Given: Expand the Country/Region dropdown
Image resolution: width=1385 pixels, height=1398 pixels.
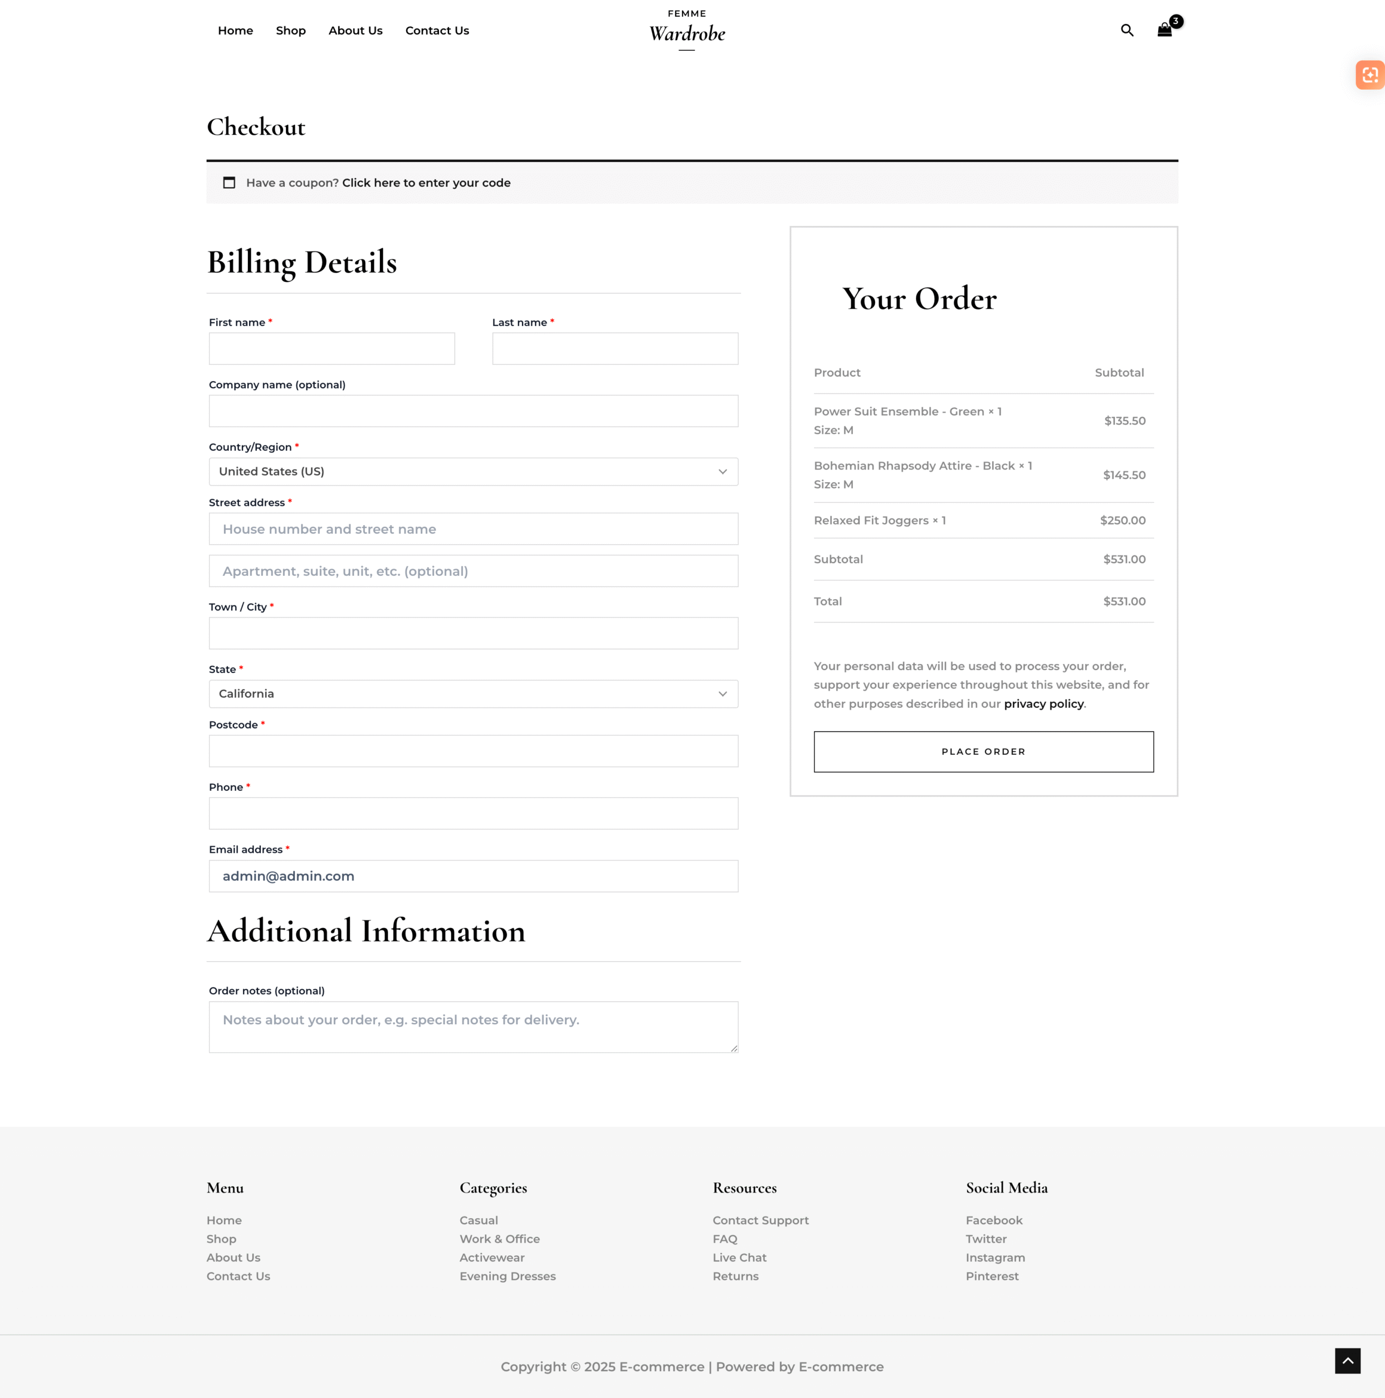Looking at the screenshot, I should [473, 472].
